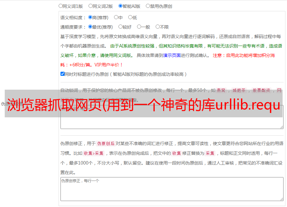This screenshot has height=207, width=287.
Task: Set 语义相似度 to 低
Action: [130, 17]
